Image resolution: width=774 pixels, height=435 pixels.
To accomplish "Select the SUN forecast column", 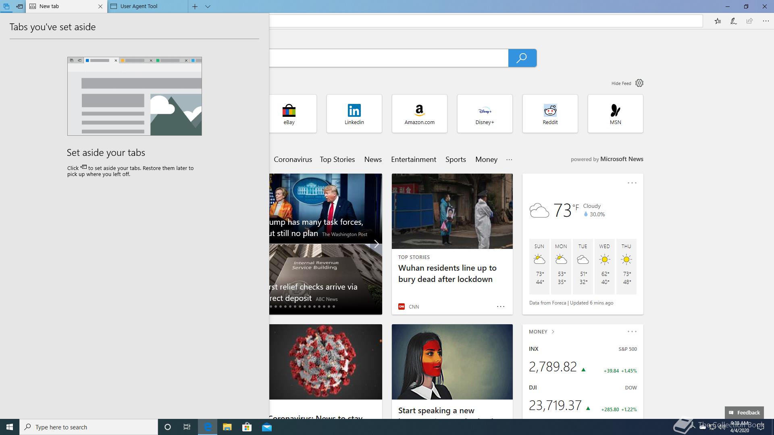I will 539,266.
